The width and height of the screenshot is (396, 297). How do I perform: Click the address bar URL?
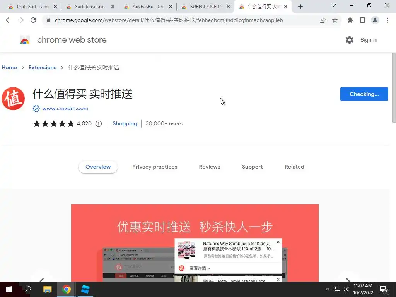click(169, 20)
